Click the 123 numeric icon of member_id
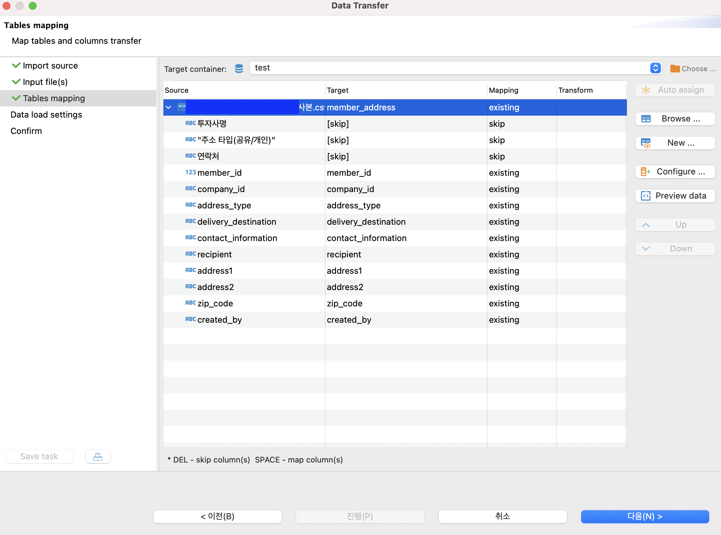 click(190, 172)
